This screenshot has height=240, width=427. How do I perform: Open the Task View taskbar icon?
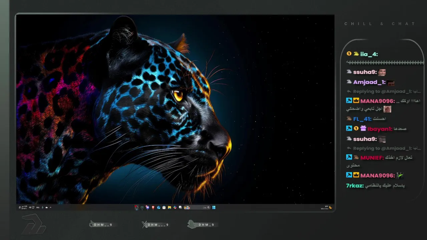pos(180,207)
